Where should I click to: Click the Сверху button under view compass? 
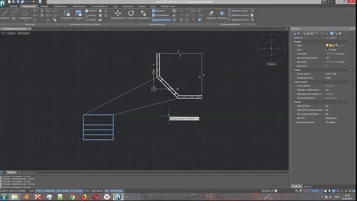[x=271, y=64]
